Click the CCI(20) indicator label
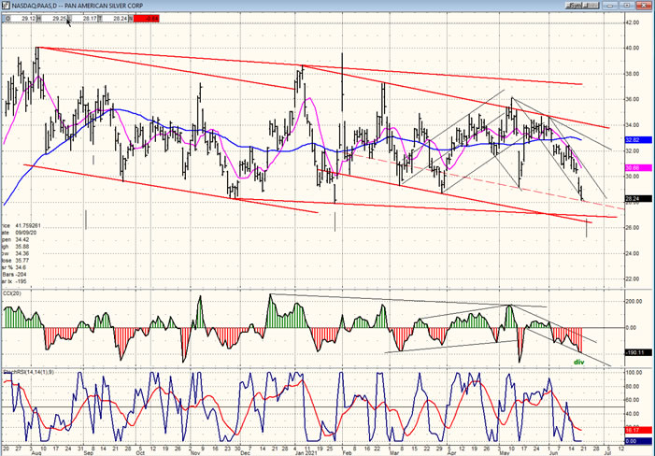Viewport: 655px width, 456px height. point(12,293)
